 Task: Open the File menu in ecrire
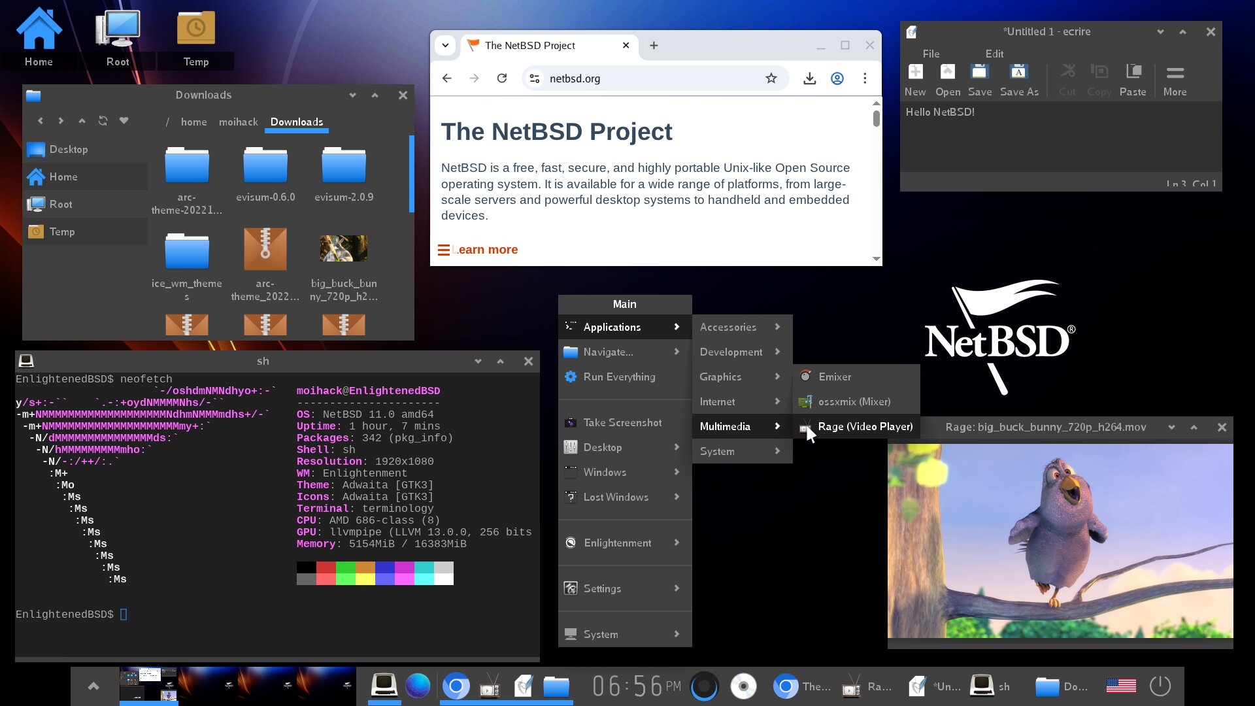click(x=931, y=54)
